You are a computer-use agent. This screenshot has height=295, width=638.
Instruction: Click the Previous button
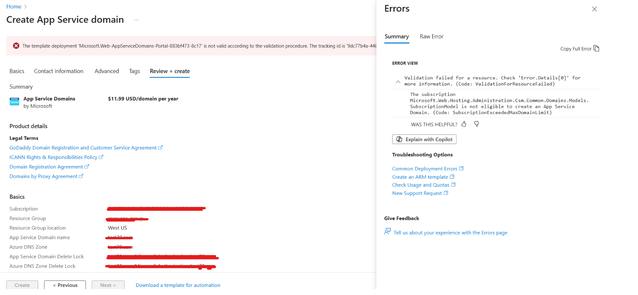point(65,285)
